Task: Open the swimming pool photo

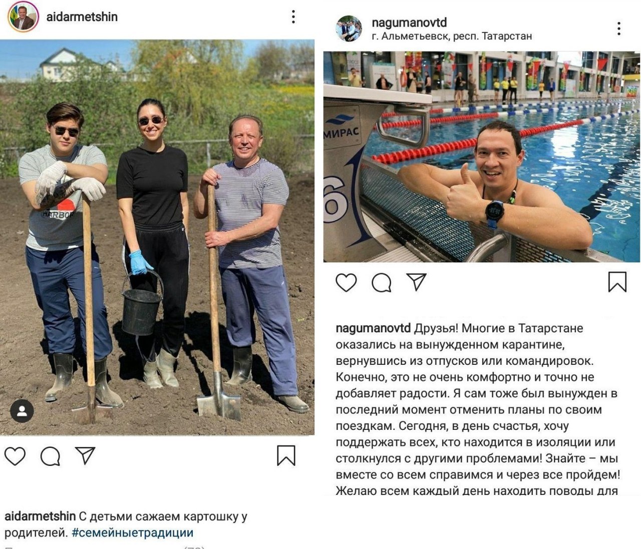Action: (x=481, y=157)
